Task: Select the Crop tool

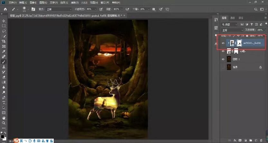Action: click(x=4, y=41)
